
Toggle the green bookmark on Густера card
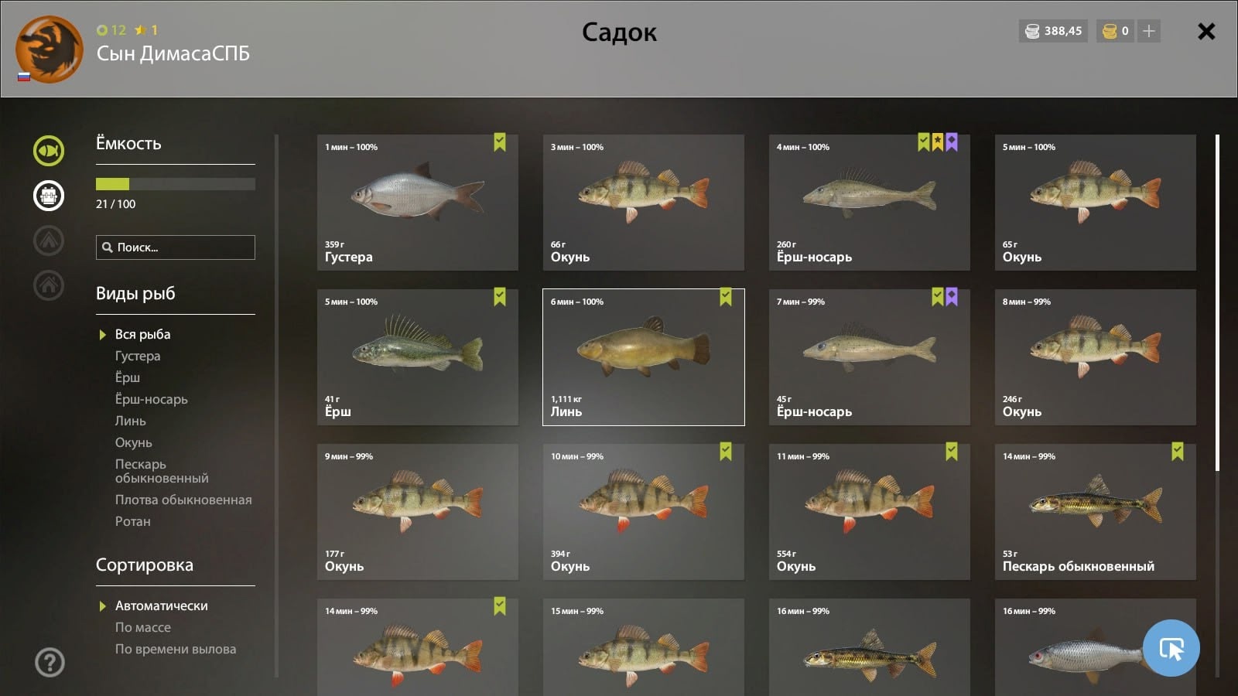500,142
